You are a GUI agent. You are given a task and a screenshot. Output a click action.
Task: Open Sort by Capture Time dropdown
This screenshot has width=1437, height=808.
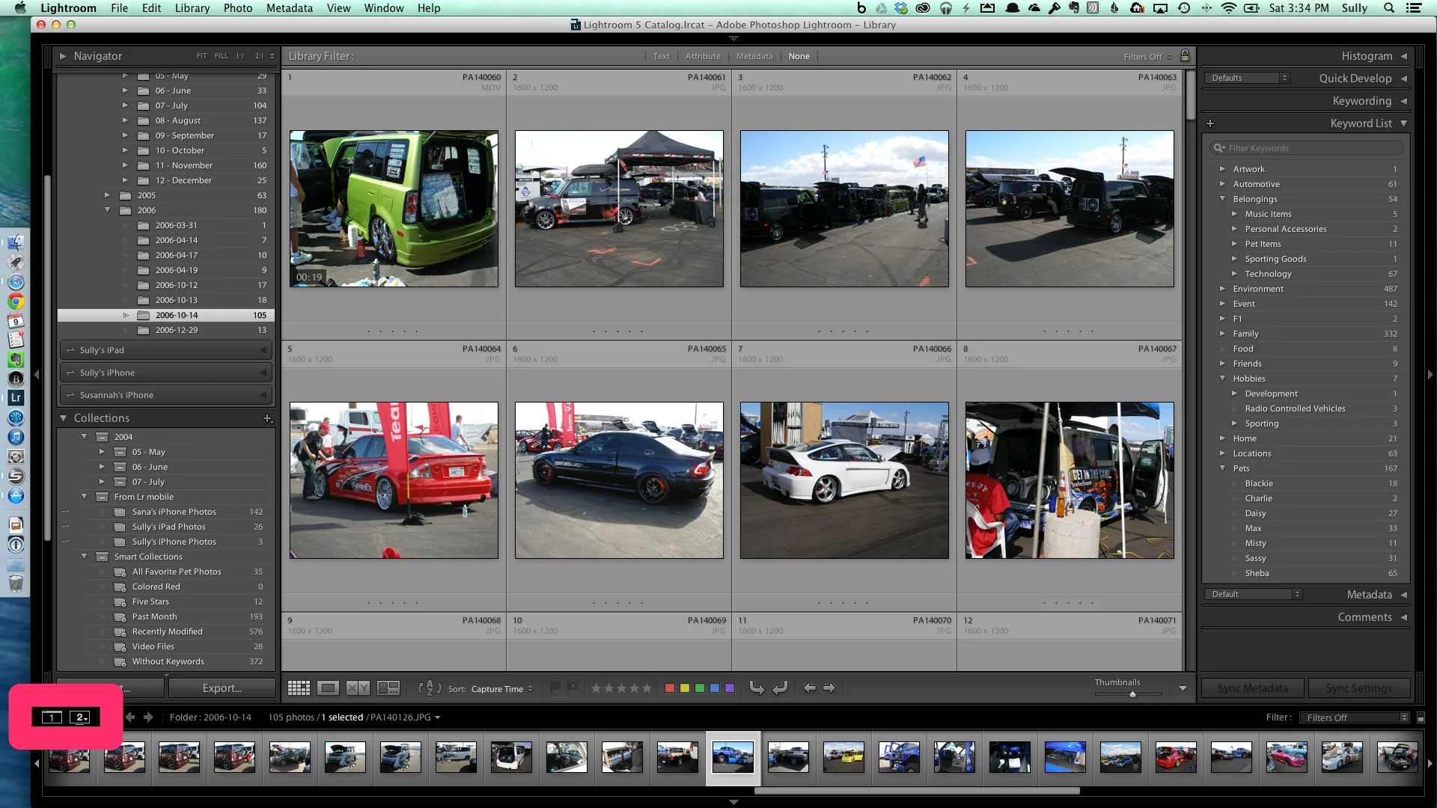502,689
